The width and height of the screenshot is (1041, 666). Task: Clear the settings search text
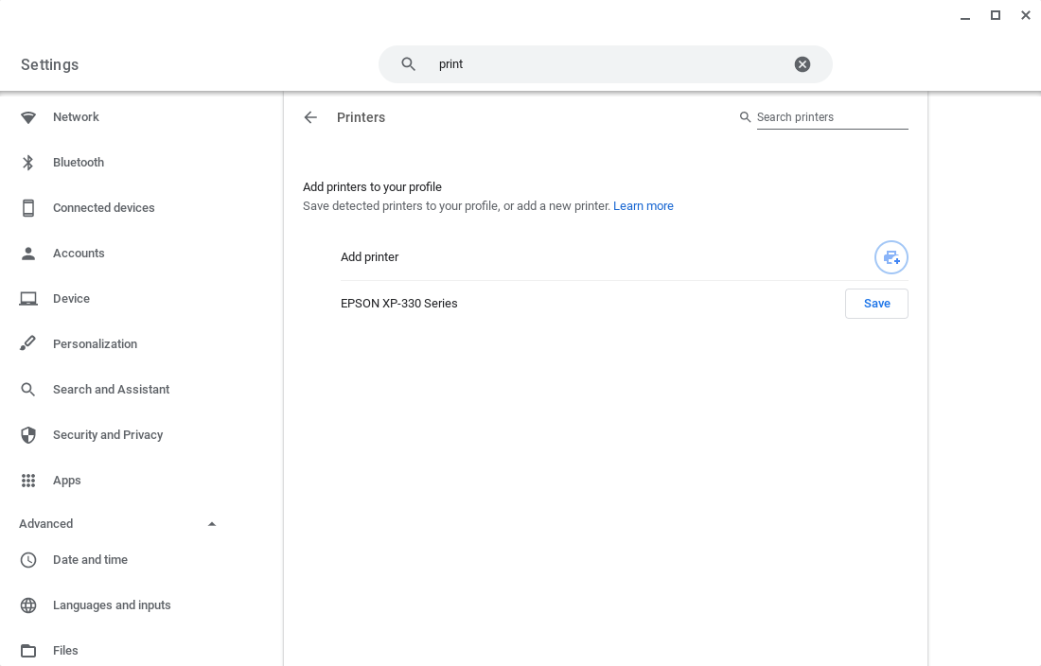point(802,64)
